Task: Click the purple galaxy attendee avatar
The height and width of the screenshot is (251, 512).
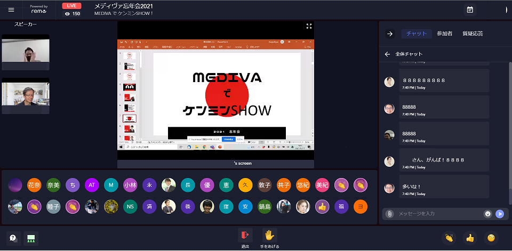Action: tap(15, 185)
